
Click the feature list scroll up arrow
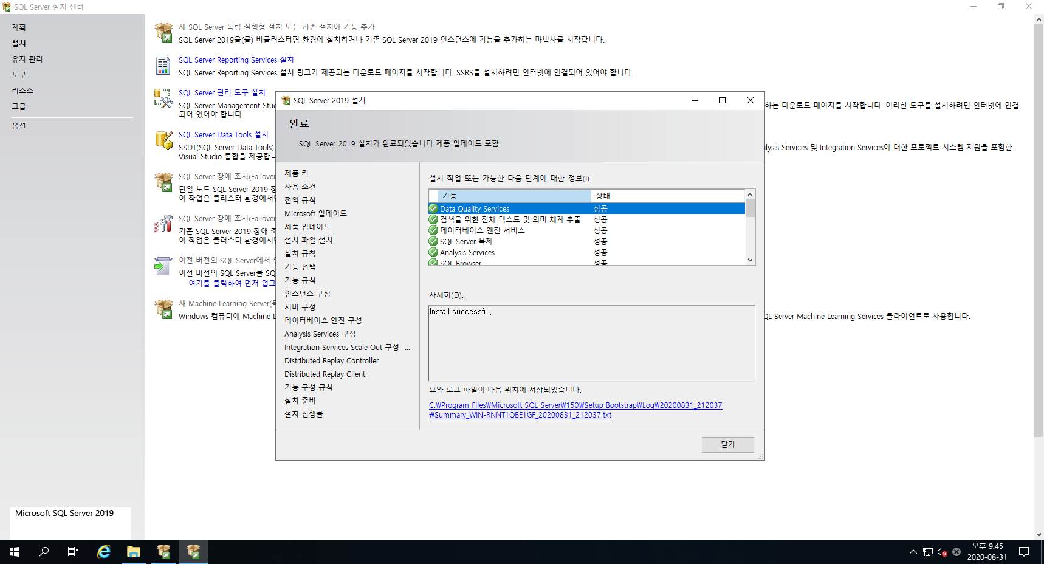[x=750, y=194]
